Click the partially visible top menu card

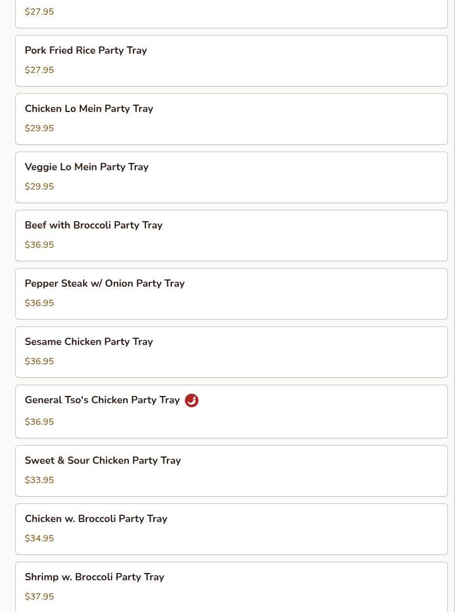(231, 12)
